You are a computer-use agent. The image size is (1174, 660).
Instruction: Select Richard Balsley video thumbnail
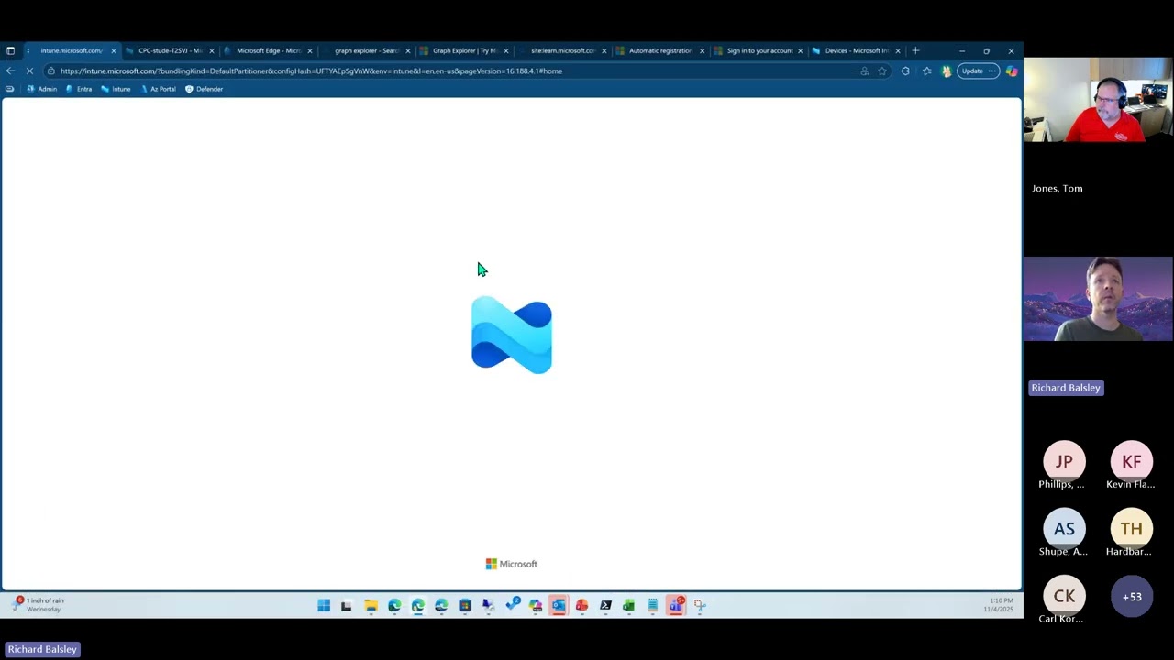(1098, 299)
